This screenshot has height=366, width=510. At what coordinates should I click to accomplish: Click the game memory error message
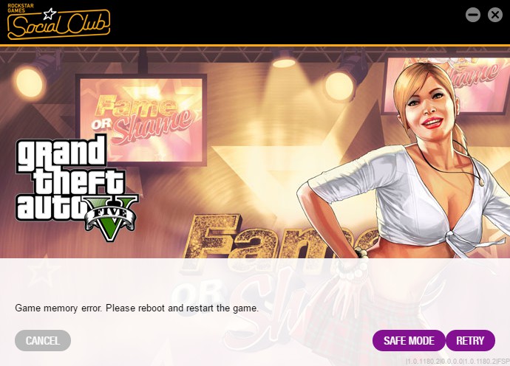[137, 308]
